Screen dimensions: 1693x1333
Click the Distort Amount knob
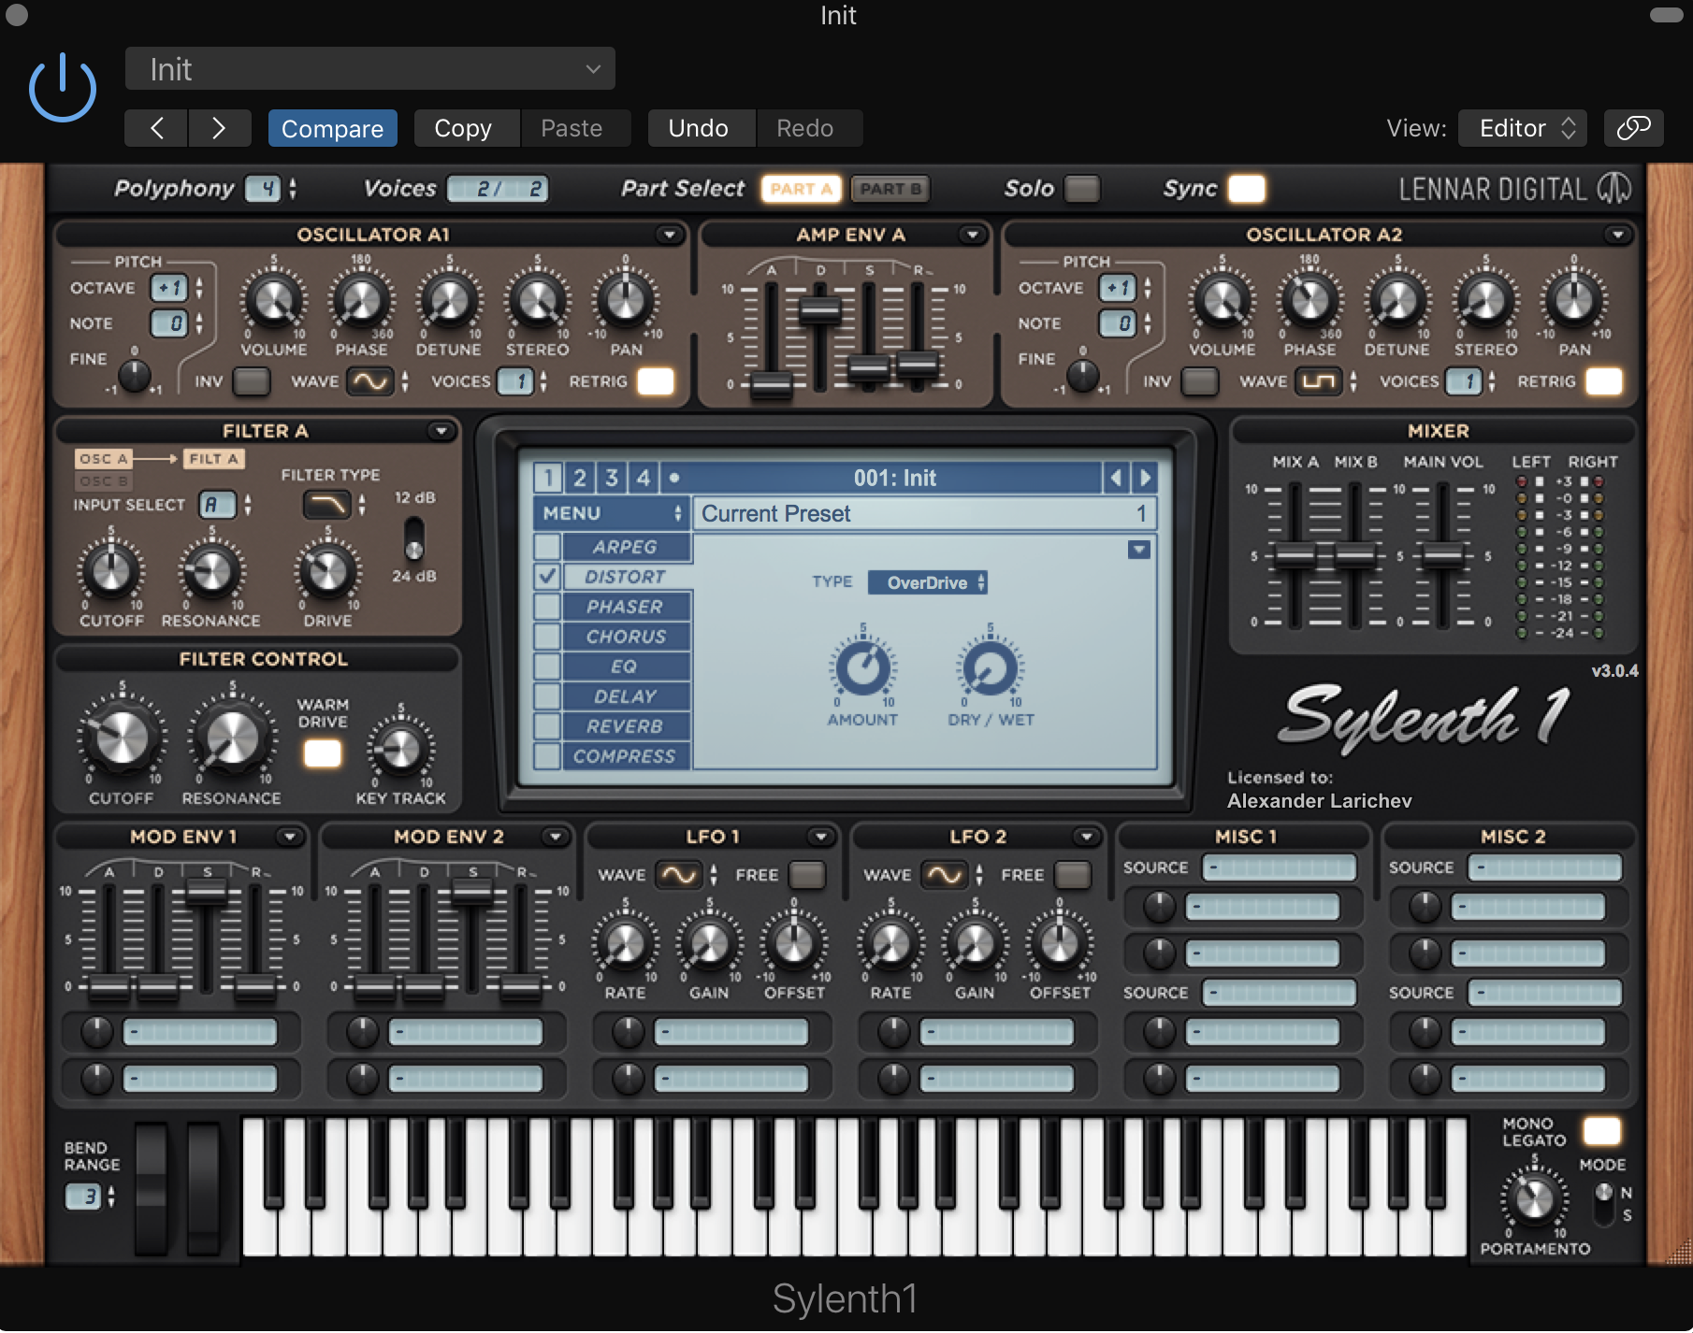point(862,667)
